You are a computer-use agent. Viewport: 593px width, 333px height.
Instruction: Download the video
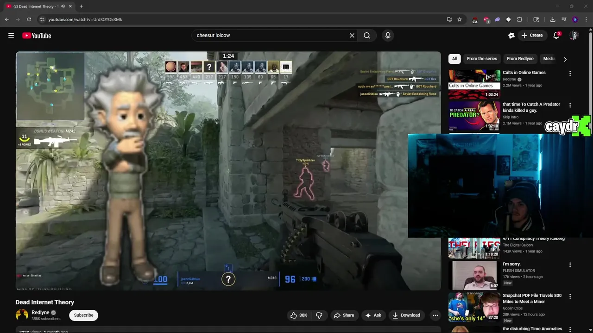tap(406, 315)
